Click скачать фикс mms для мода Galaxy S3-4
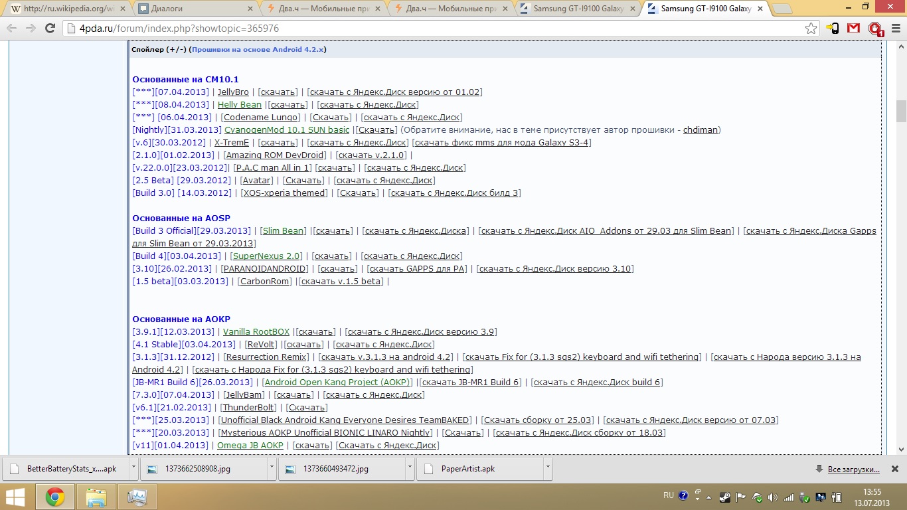This screenshot has height=510, width=907. (x=502, y=143)
